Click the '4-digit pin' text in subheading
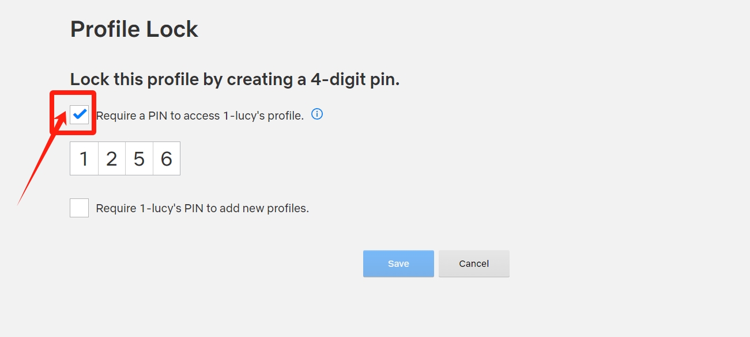The image size is (750, 337). point(355,79)
